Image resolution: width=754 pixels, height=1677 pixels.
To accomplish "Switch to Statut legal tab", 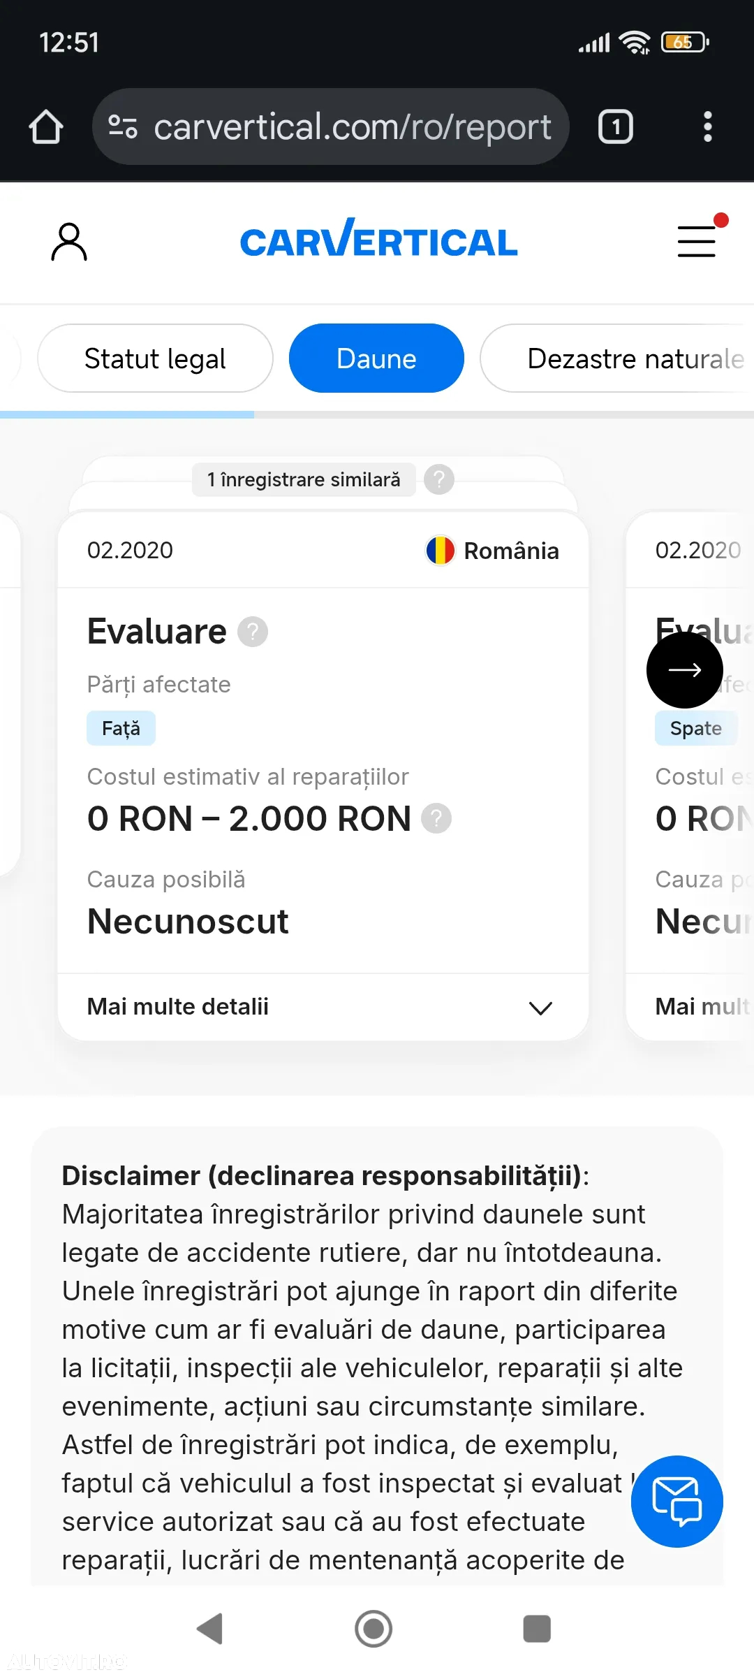I will coord(155,358).
